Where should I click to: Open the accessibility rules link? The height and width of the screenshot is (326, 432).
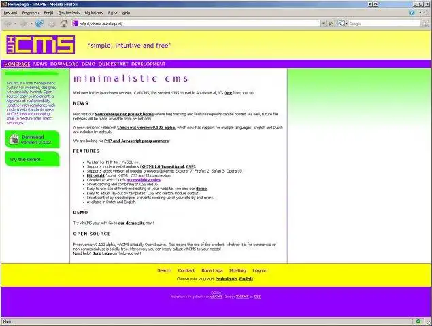(144, 180)
